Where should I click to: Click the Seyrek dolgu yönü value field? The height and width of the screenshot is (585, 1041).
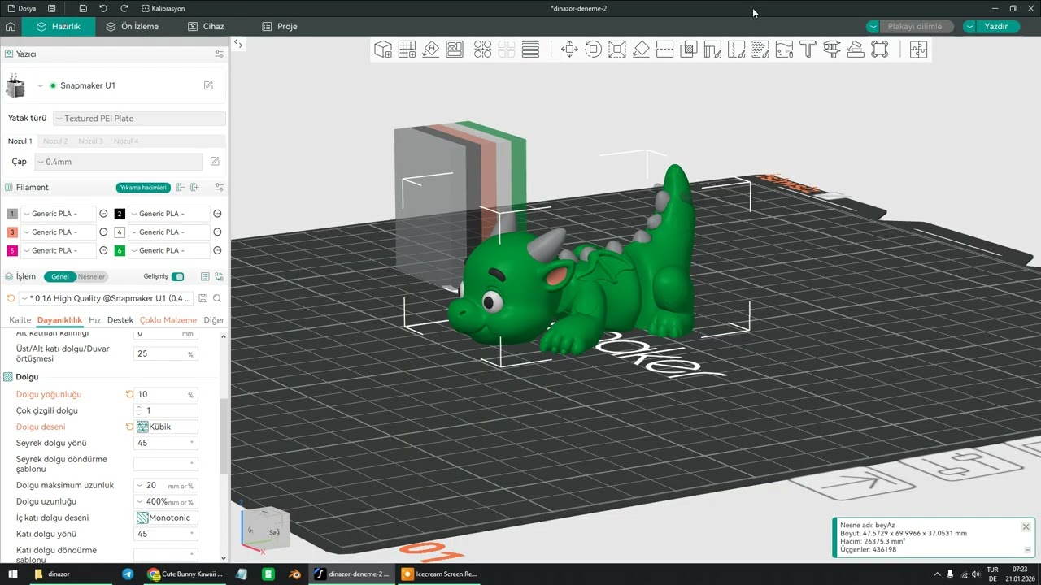[x=166, y=444]
